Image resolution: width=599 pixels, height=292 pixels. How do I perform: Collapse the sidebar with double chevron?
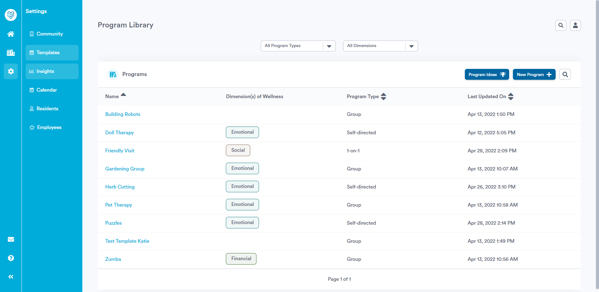coord(11,277)
